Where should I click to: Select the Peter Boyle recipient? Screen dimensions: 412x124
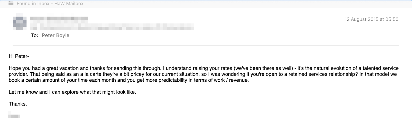[56, 35]
